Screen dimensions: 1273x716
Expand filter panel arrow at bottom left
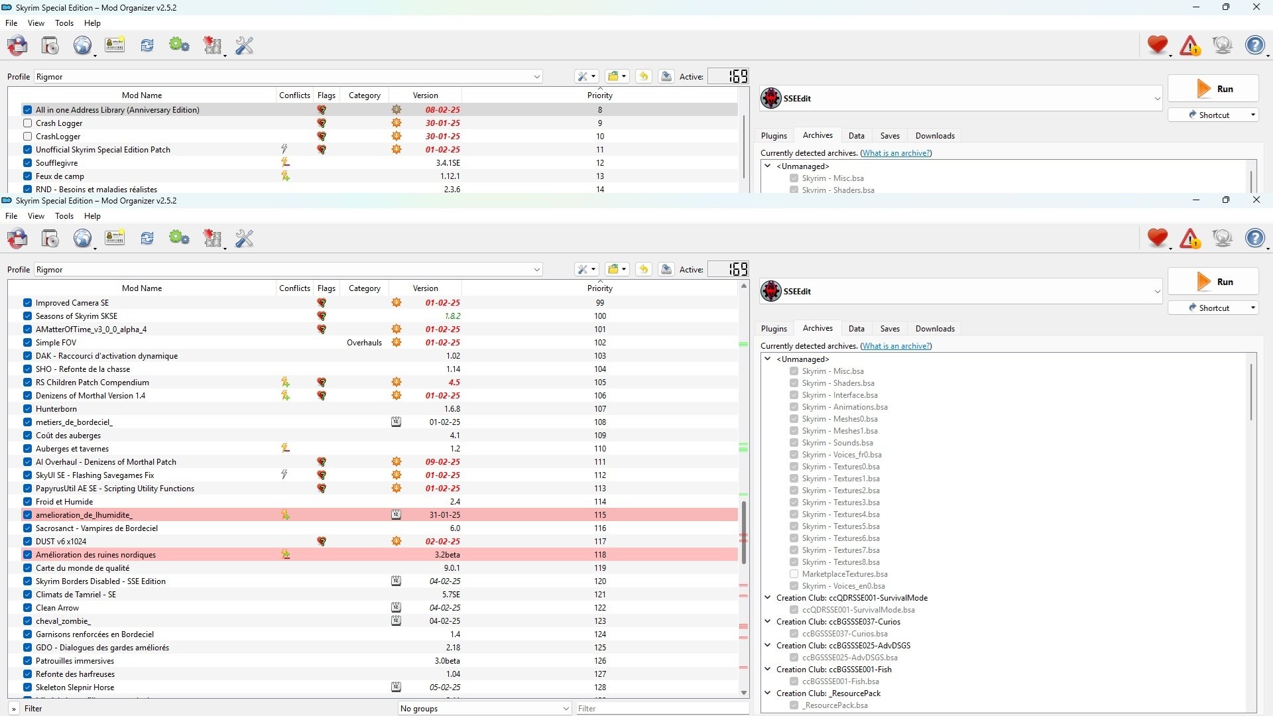click(x=14, y=708)
